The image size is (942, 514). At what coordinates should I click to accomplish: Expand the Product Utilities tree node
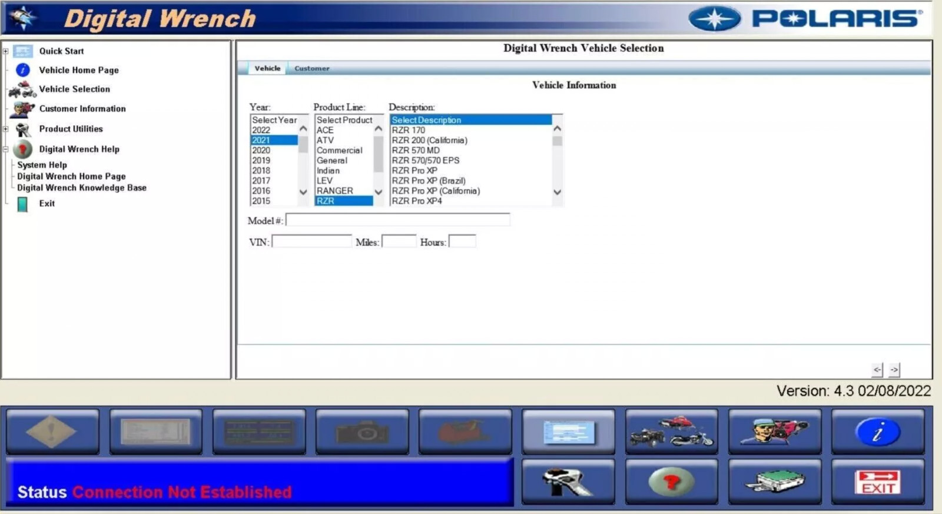5,129
